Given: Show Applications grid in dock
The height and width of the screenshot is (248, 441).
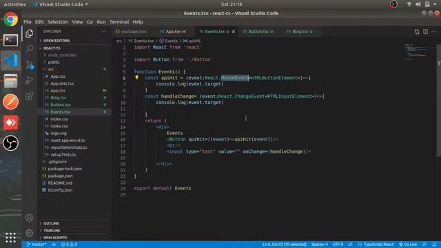Looking at the screenshot, I should pos(11,238).
